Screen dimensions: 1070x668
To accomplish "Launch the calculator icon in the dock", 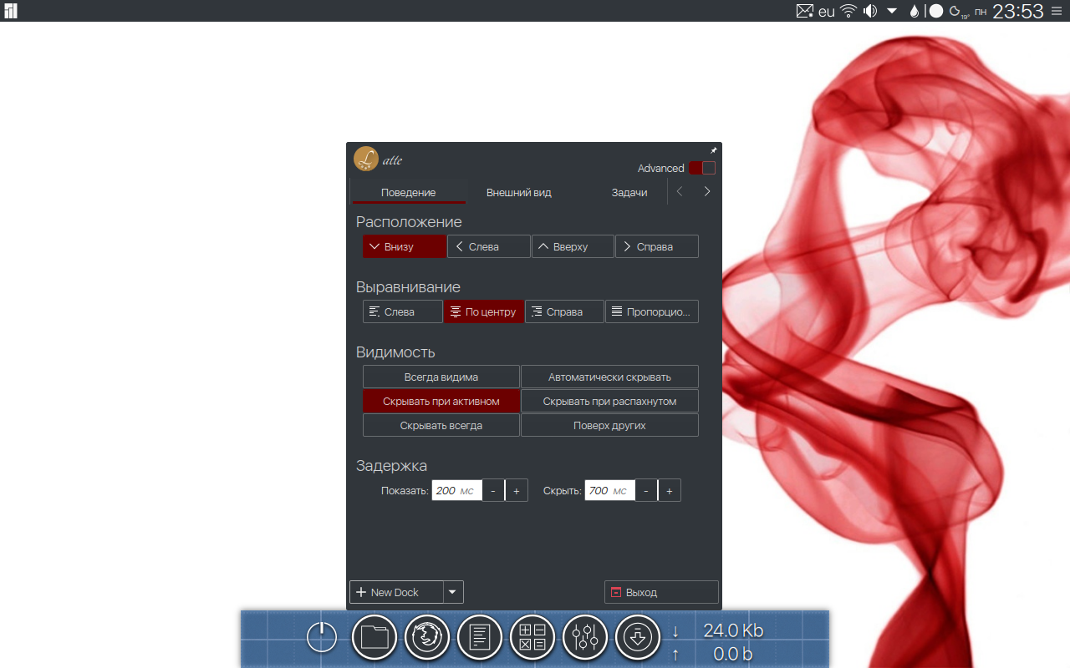I will 532,638.
